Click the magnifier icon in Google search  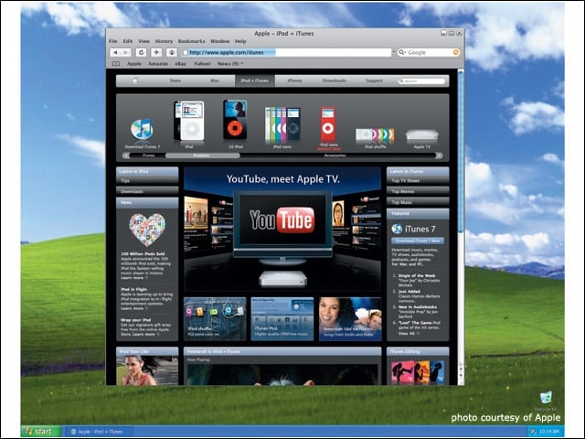coord(402,52)
